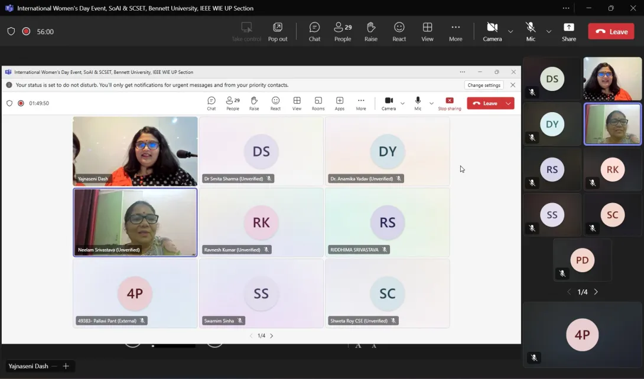Open More actions in outer meeting toolbar

coord(456,32)
